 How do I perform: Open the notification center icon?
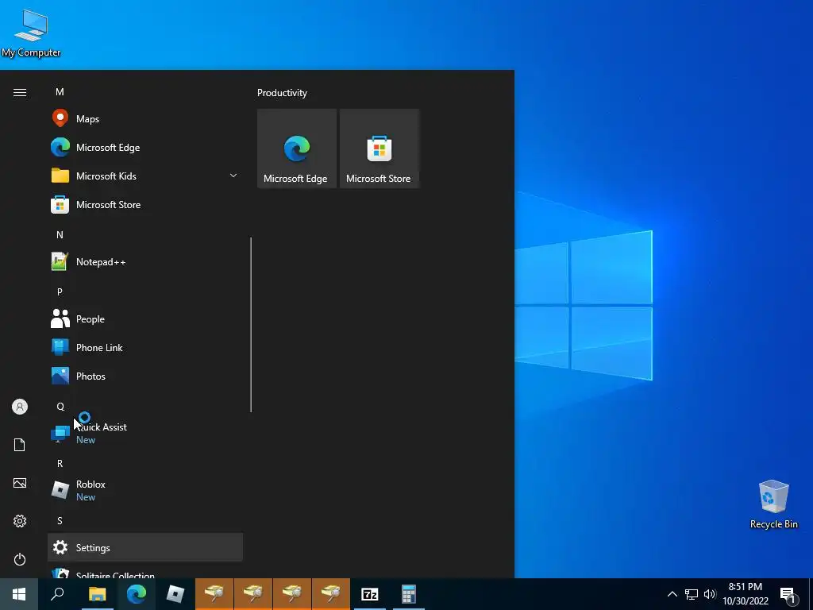click(x=788, y=595)
